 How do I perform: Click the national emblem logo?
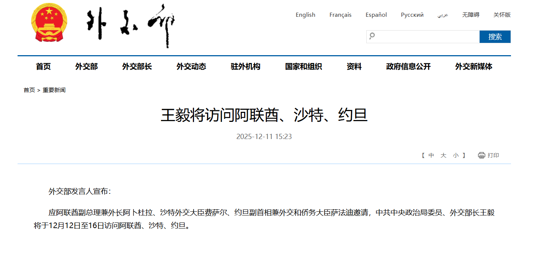pyautogui.click(x=49, y=23)
